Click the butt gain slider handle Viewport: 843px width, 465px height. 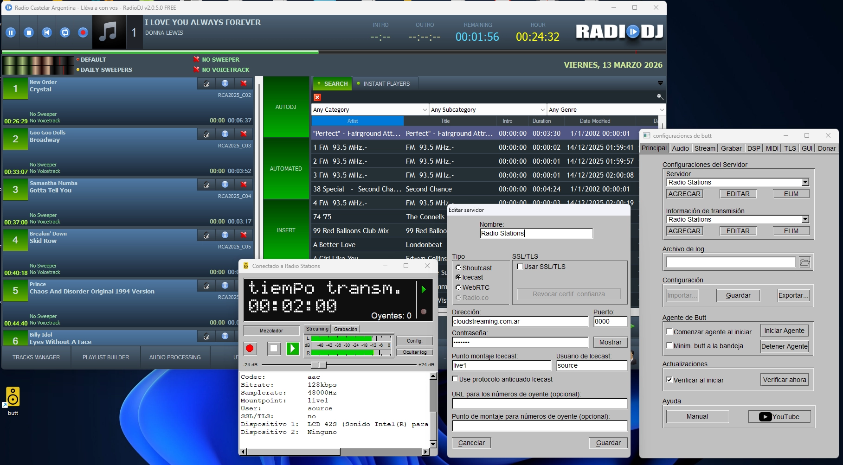pyautogui.click(x=318, y=365)
